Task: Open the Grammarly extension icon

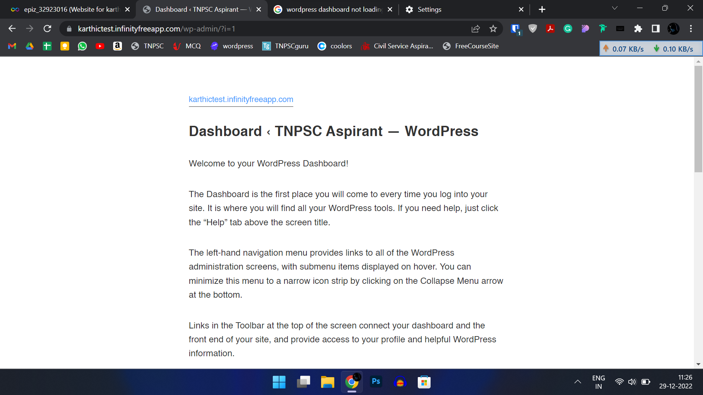Action: (568, 29)
